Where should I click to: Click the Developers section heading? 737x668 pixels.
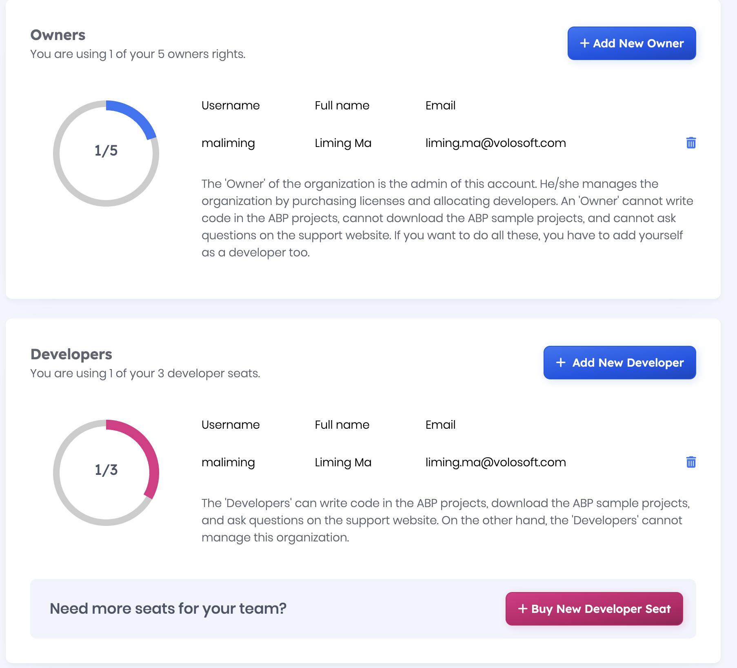point(71,354)
